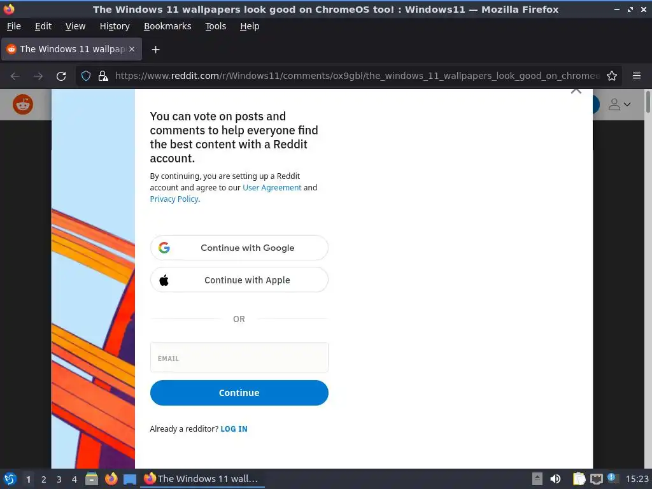This screenshot has height=489, width=652.
Task: Continue with Google sign-in
Action: click(x=239, y=248)
